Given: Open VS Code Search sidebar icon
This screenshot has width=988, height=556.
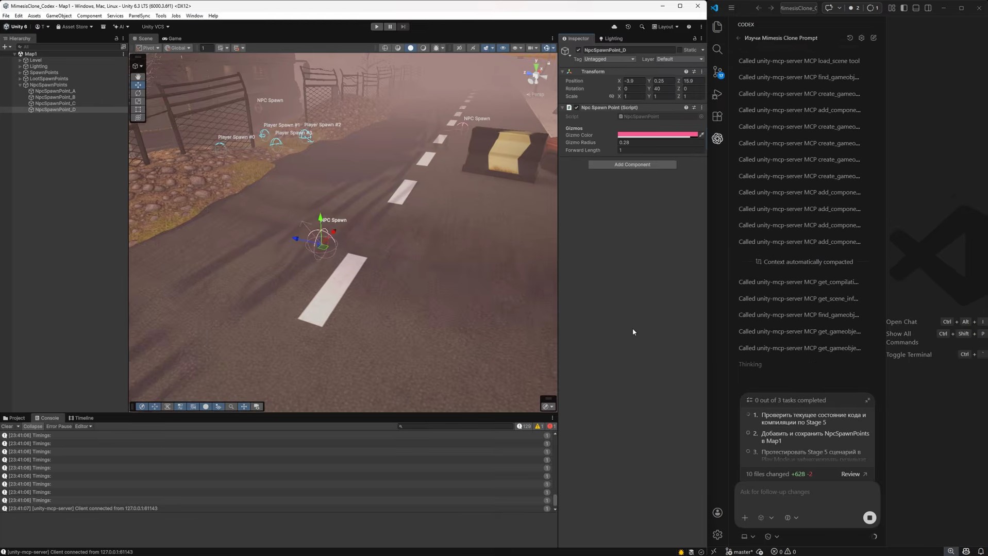Looking at the screenshot, I should coord(717,49).
